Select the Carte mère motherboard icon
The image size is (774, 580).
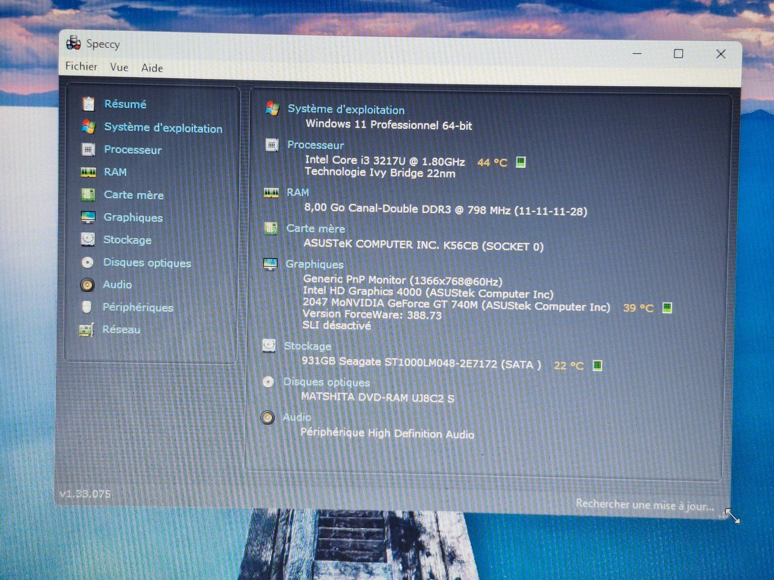tap(89, 194)
